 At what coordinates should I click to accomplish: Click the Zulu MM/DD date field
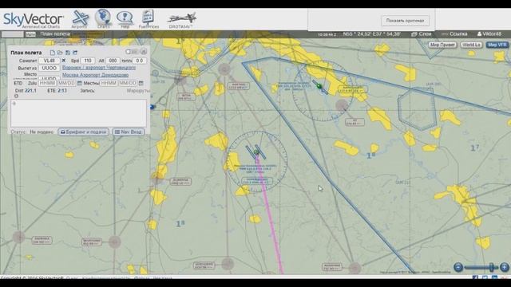(66, 83)
